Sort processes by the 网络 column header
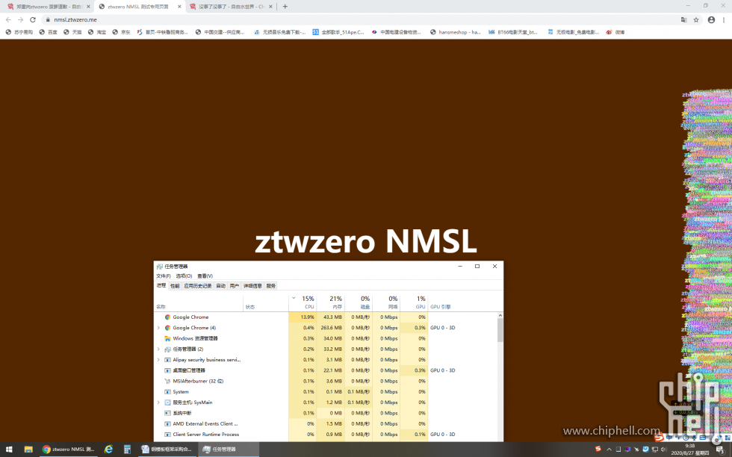The image size is (732, 457). pyautogui.click(x=387, y=302)
